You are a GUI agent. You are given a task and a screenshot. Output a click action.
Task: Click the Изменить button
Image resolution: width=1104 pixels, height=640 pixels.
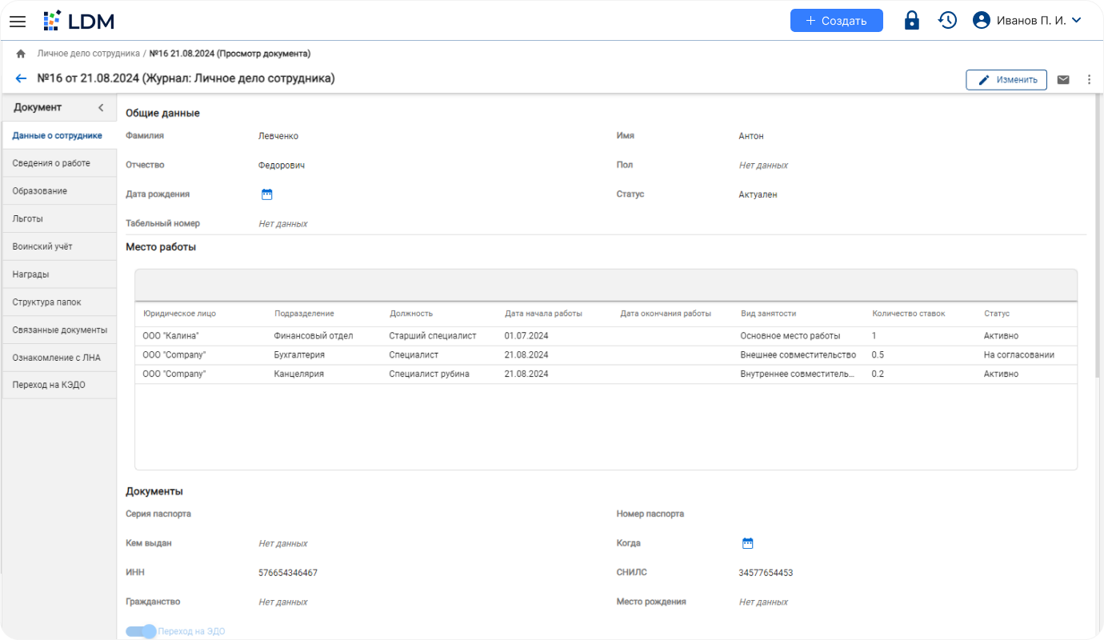[1006, 79]
